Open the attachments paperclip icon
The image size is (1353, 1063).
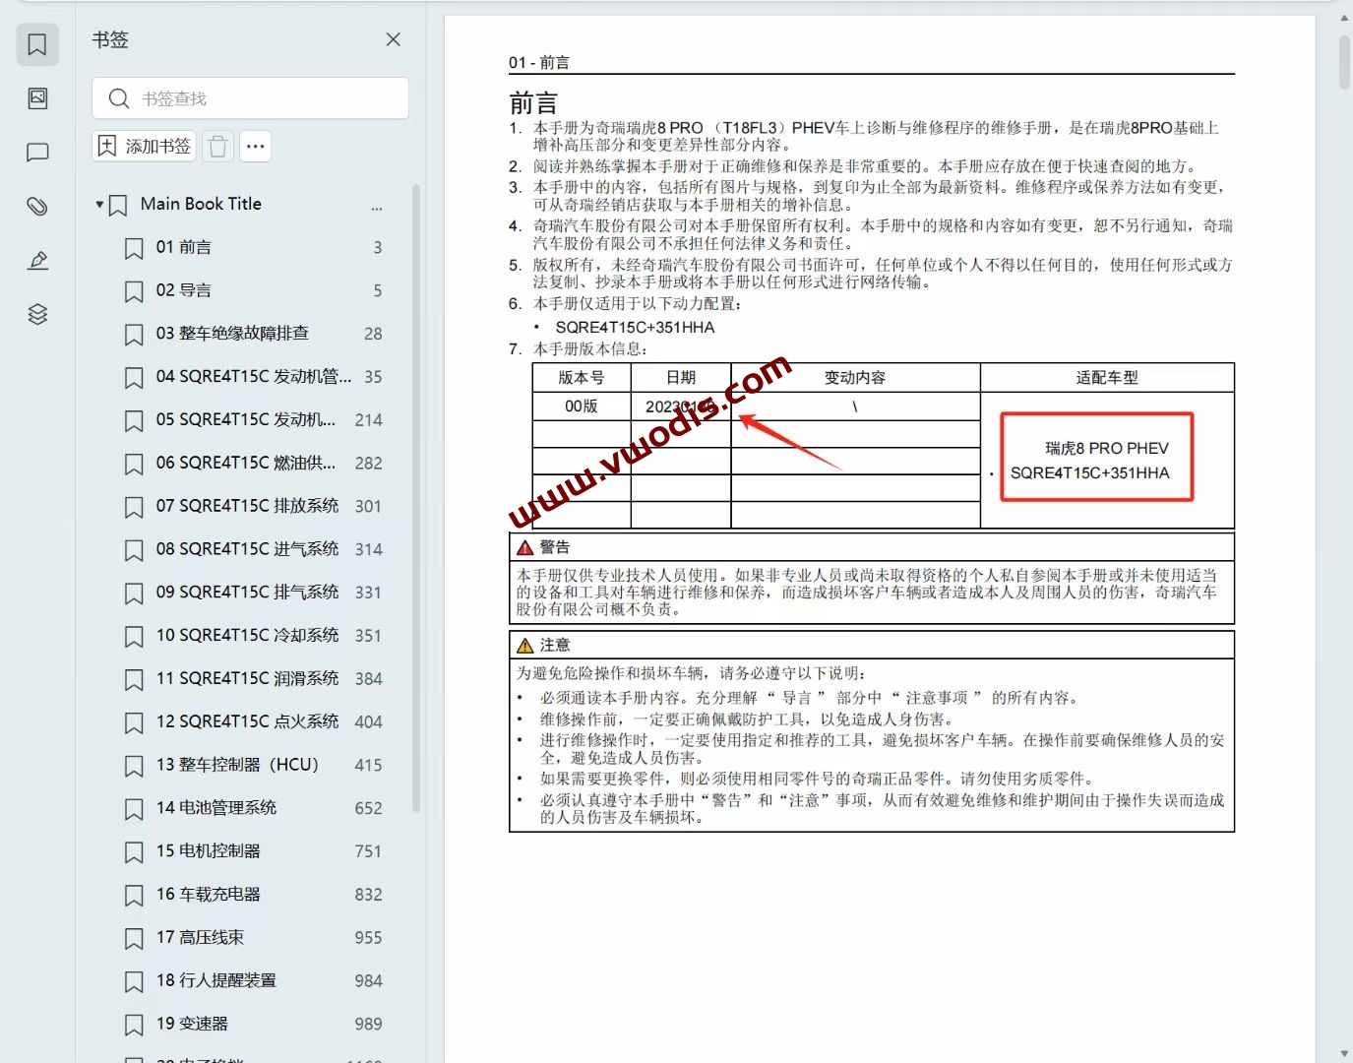pos(37,206)
